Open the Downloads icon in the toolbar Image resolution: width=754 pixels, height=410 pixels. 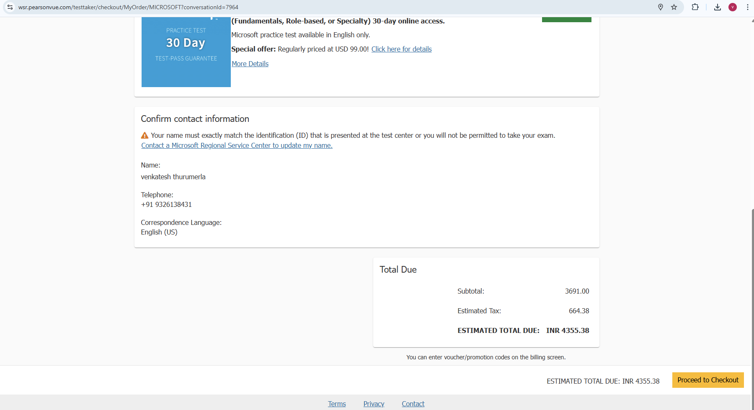pyautogui.click(x=718, y=7)
